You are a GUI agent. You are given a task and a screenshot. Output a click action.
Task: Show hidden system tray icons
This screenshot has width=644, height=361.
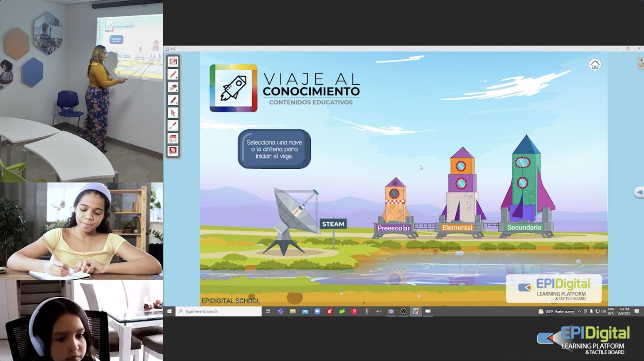[x=580, y=311]
